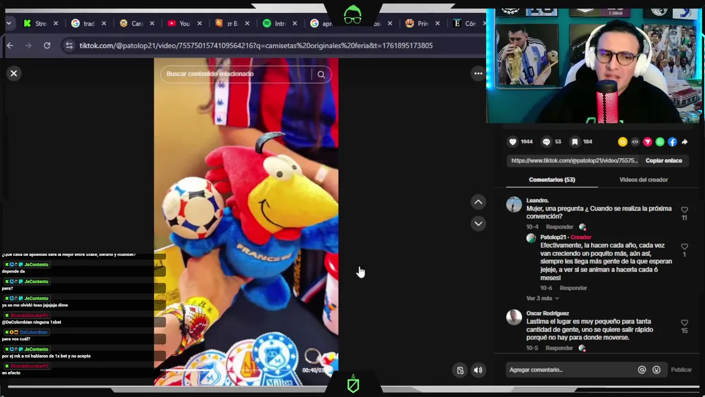705x397 pixels.
Task: Open site information icon in address bar
Action: coord(69,46)
